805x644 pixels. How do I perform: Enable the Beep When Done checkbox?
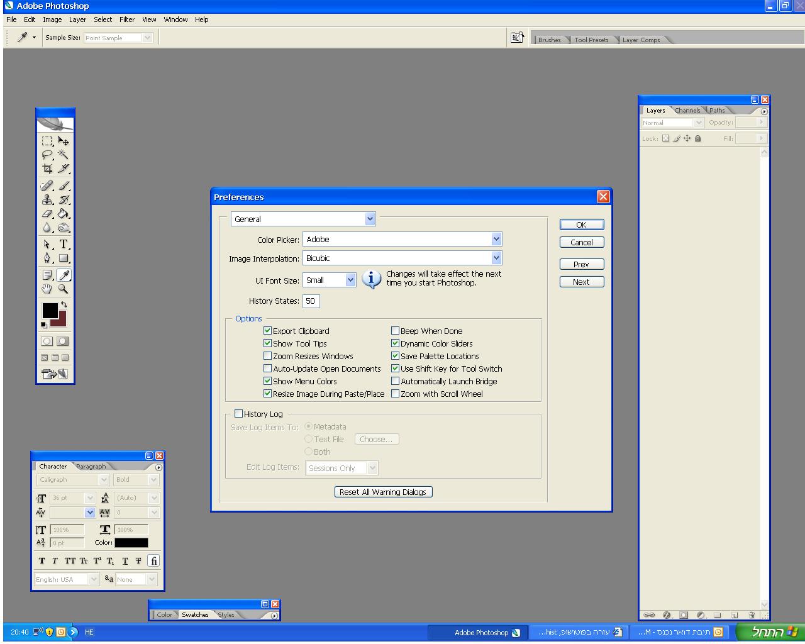(396, 331)
